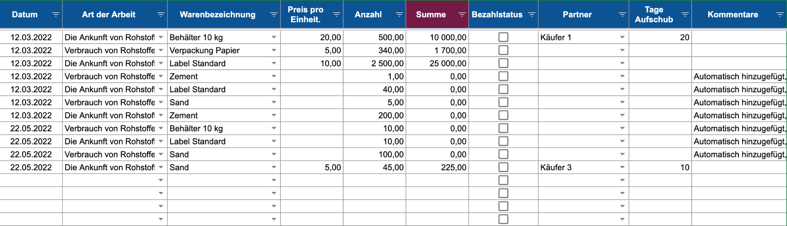Open the Anzahl column filter icon
787x226 pixels.
399,15
